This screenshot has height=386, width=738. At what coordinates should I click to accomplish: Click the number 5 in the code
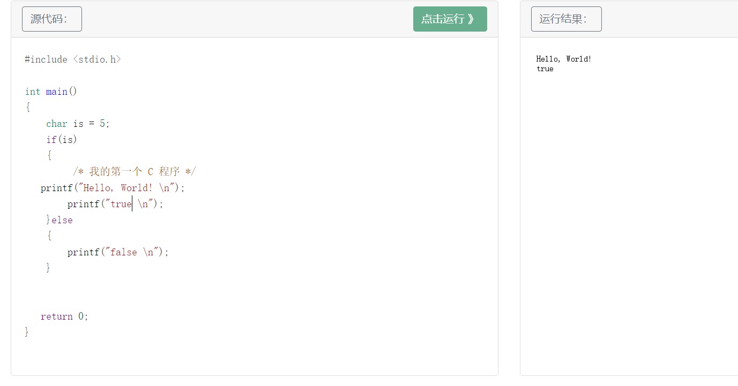(x=102, y=124)
